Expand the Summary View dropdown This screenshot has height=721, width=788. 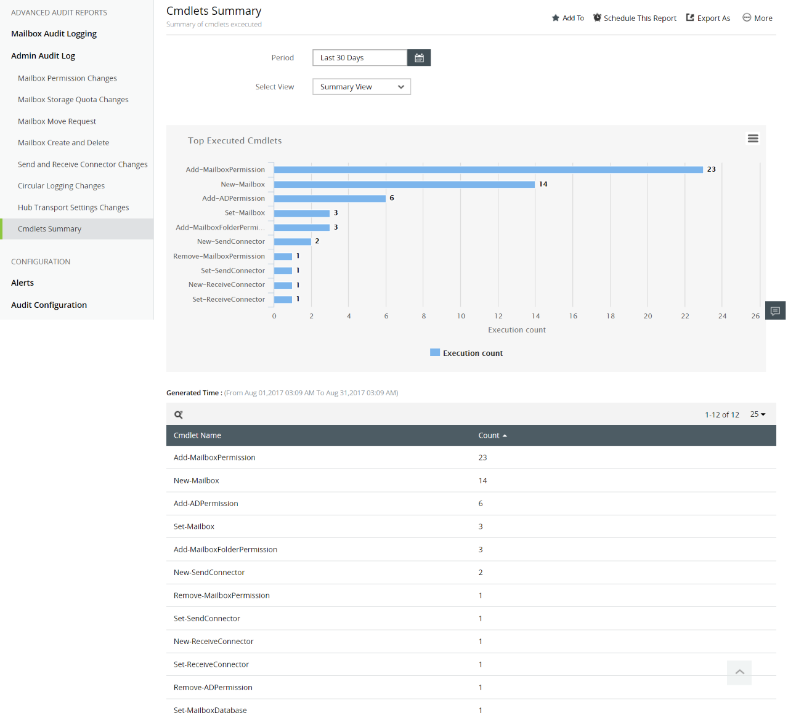click(x=361, y=87)
